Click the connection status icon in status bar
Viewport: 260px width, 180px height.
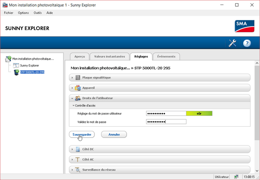[x=236, y=177]
